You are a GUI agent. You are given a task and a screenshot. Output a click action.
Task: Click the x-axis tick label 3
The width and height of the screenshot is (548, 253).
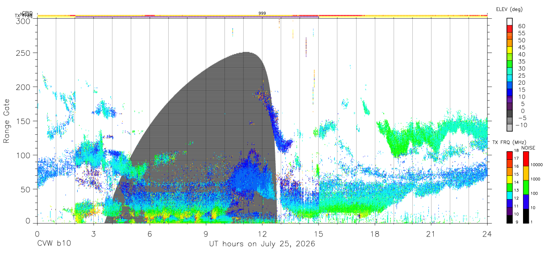pos(93,234)
